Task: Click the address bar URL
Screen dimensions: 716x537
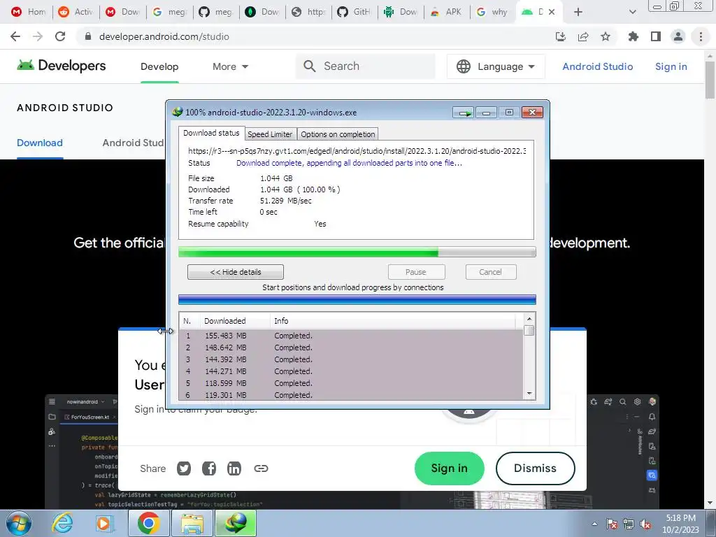Action: (164, 36)
